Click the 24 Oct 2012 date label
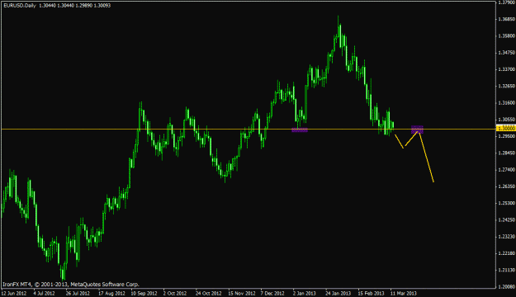 (x=209, y=293)
